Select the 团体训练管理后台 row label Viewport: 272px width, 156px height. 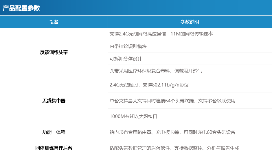[x=54, y=148]
